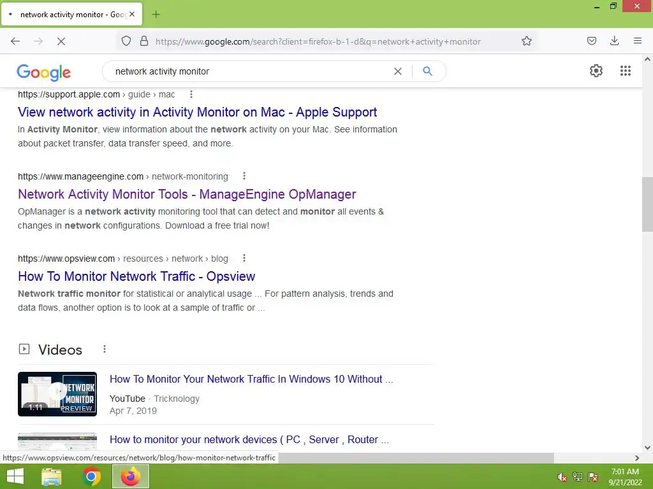Click in the Google search input field
Viewport: 653px width, 489px height.
coord(250,71)
